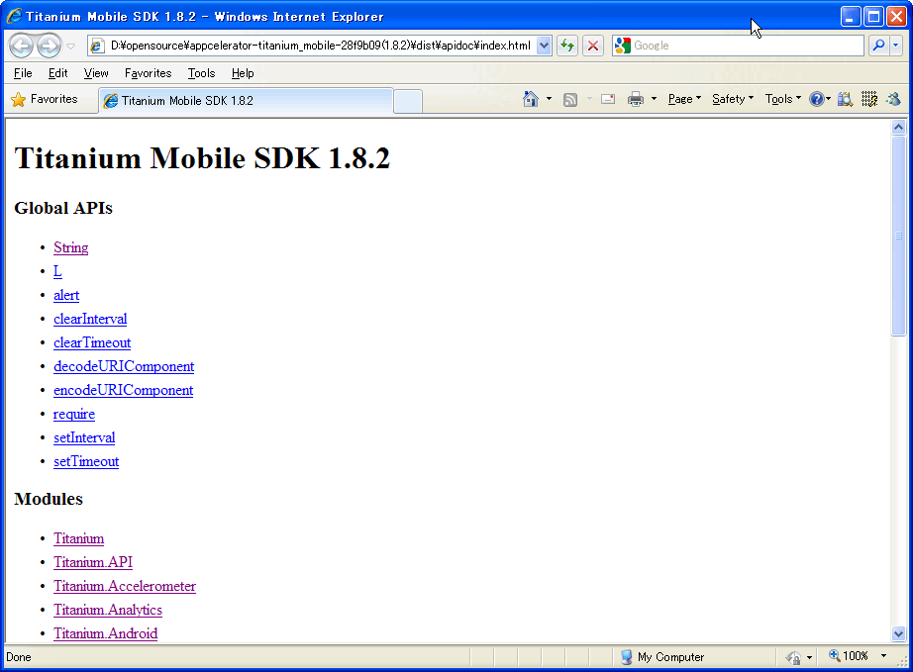Open the setInterval link
The width and height of the screenshot is (913, 672).
(x=84, y=438)
